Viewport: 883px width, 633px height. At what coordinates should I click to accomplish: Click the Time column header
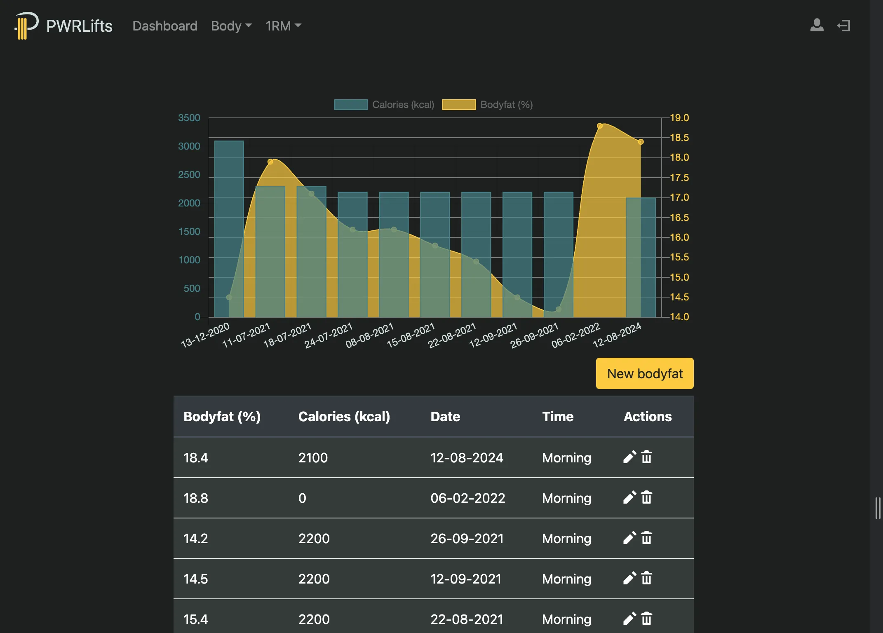pyautogui.click(x=558, y=416)
